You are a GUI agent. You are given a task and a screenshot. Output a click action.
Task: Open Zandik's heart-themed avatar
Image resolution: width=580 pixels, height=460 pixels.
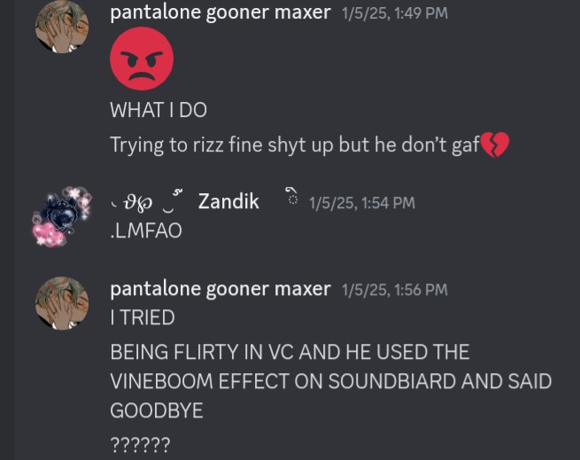(x=61, y=216)
